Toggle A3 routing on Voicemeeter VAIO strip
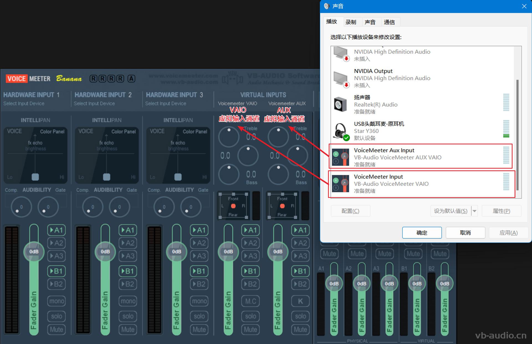The image size is (532, 344). 250,256
